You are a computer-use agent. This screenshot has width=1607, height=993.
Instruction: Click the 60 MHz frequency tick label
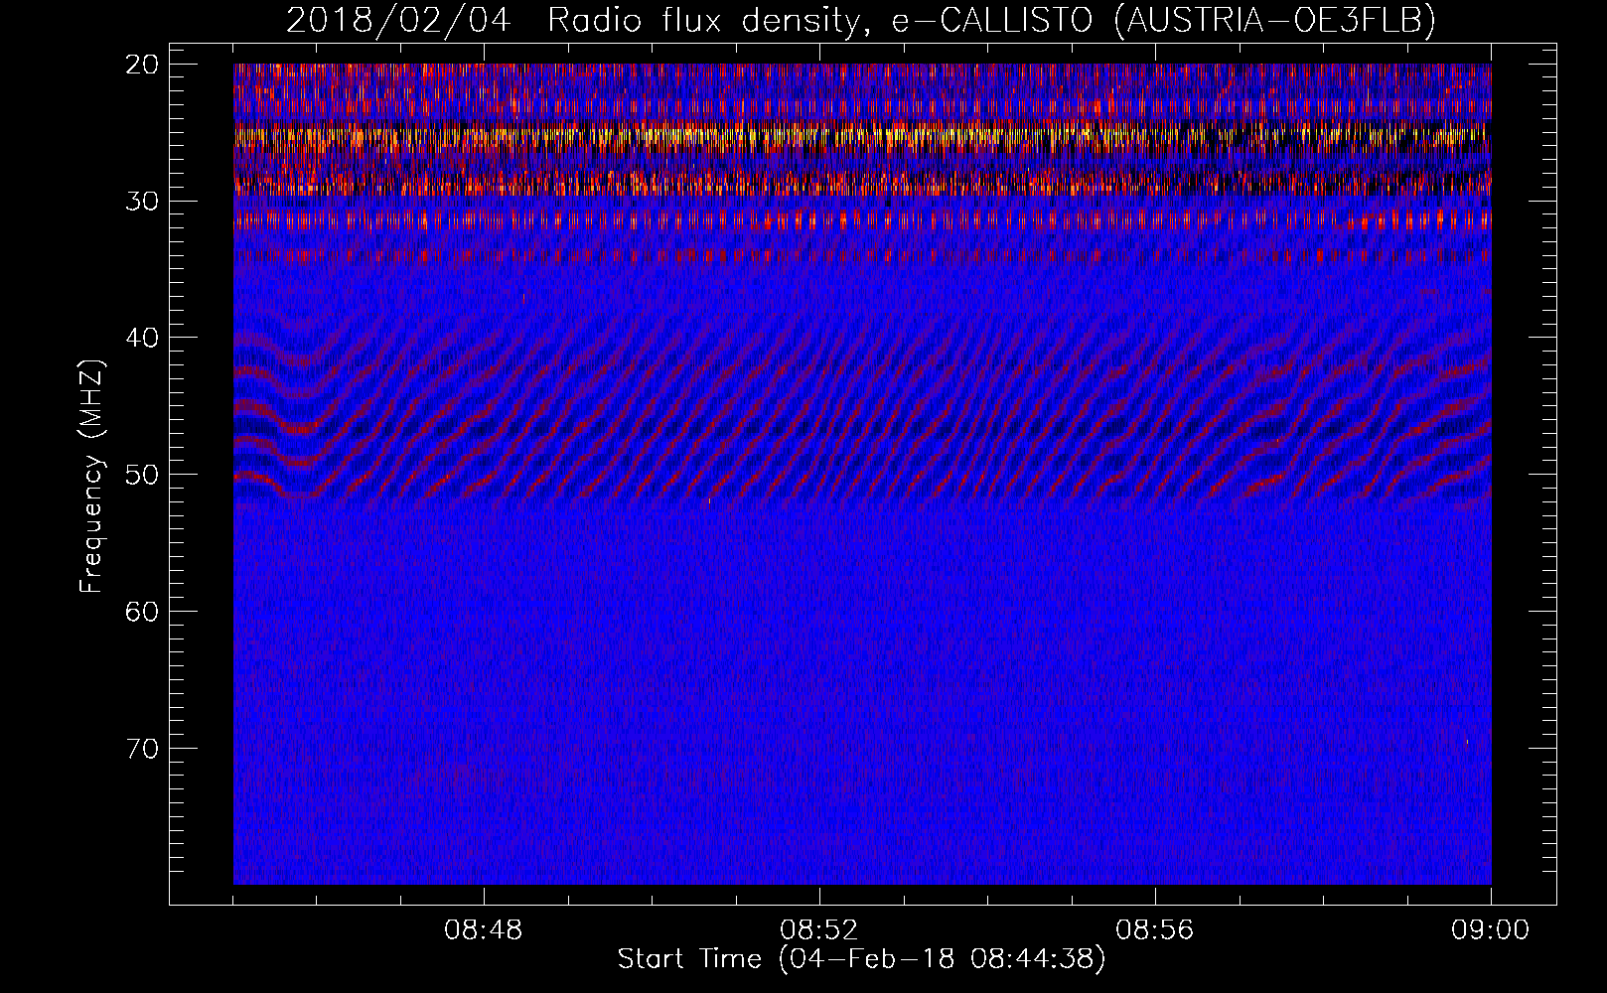point(143,611)
